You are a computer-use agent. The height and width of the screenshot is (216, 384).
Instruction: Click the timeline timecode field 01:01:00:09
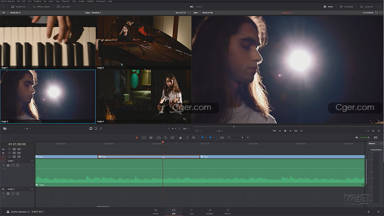pyautogui.click(x=17, y=144)
